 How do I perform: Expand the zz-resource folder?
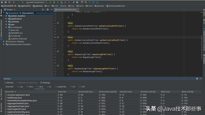coord(6,27)
